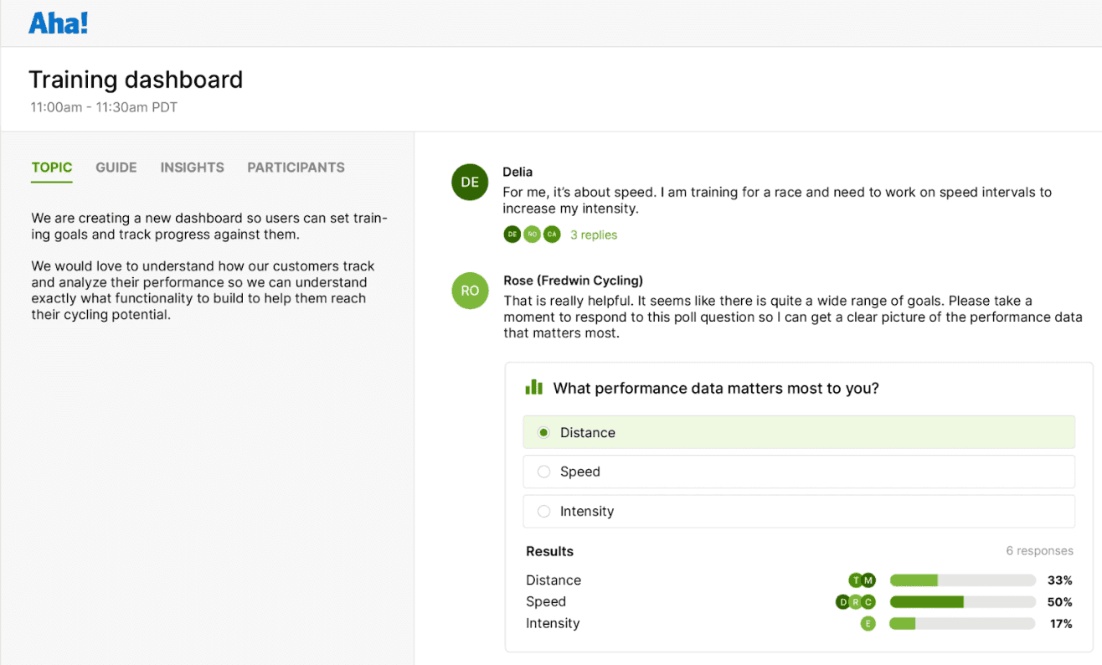Click the Aha! logo
The image size is (1102, 665).
[x=58, y=23]
